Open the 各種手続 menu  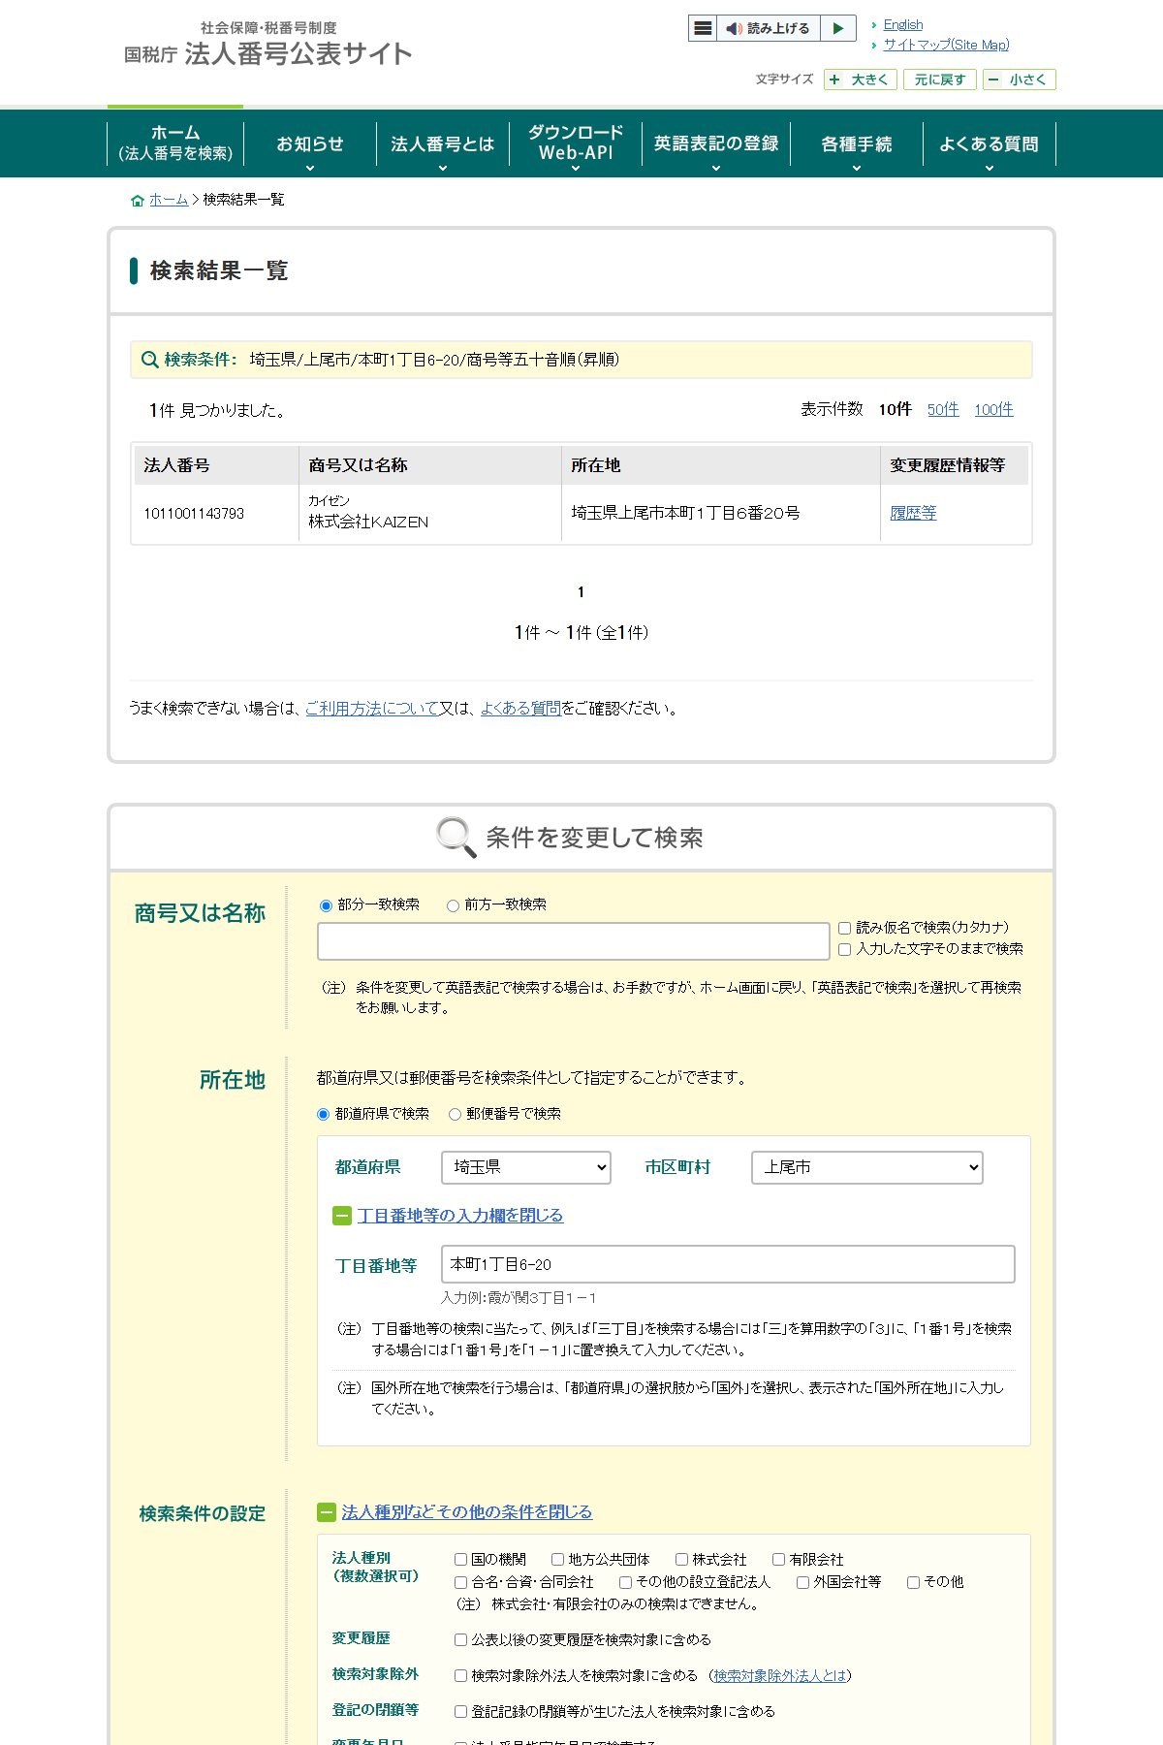coord(857,143)
